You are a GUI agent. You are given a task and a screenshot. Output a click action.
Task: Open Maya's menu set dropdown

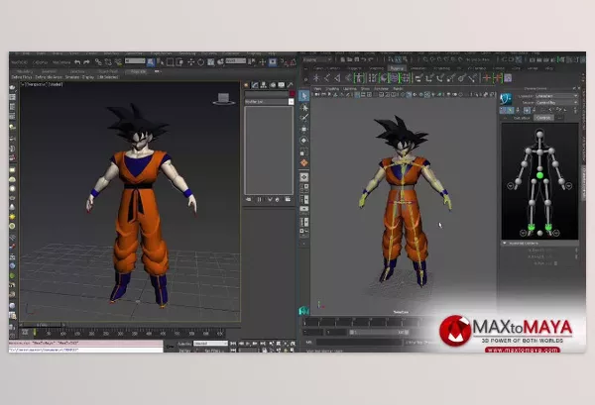coord(317,59)
